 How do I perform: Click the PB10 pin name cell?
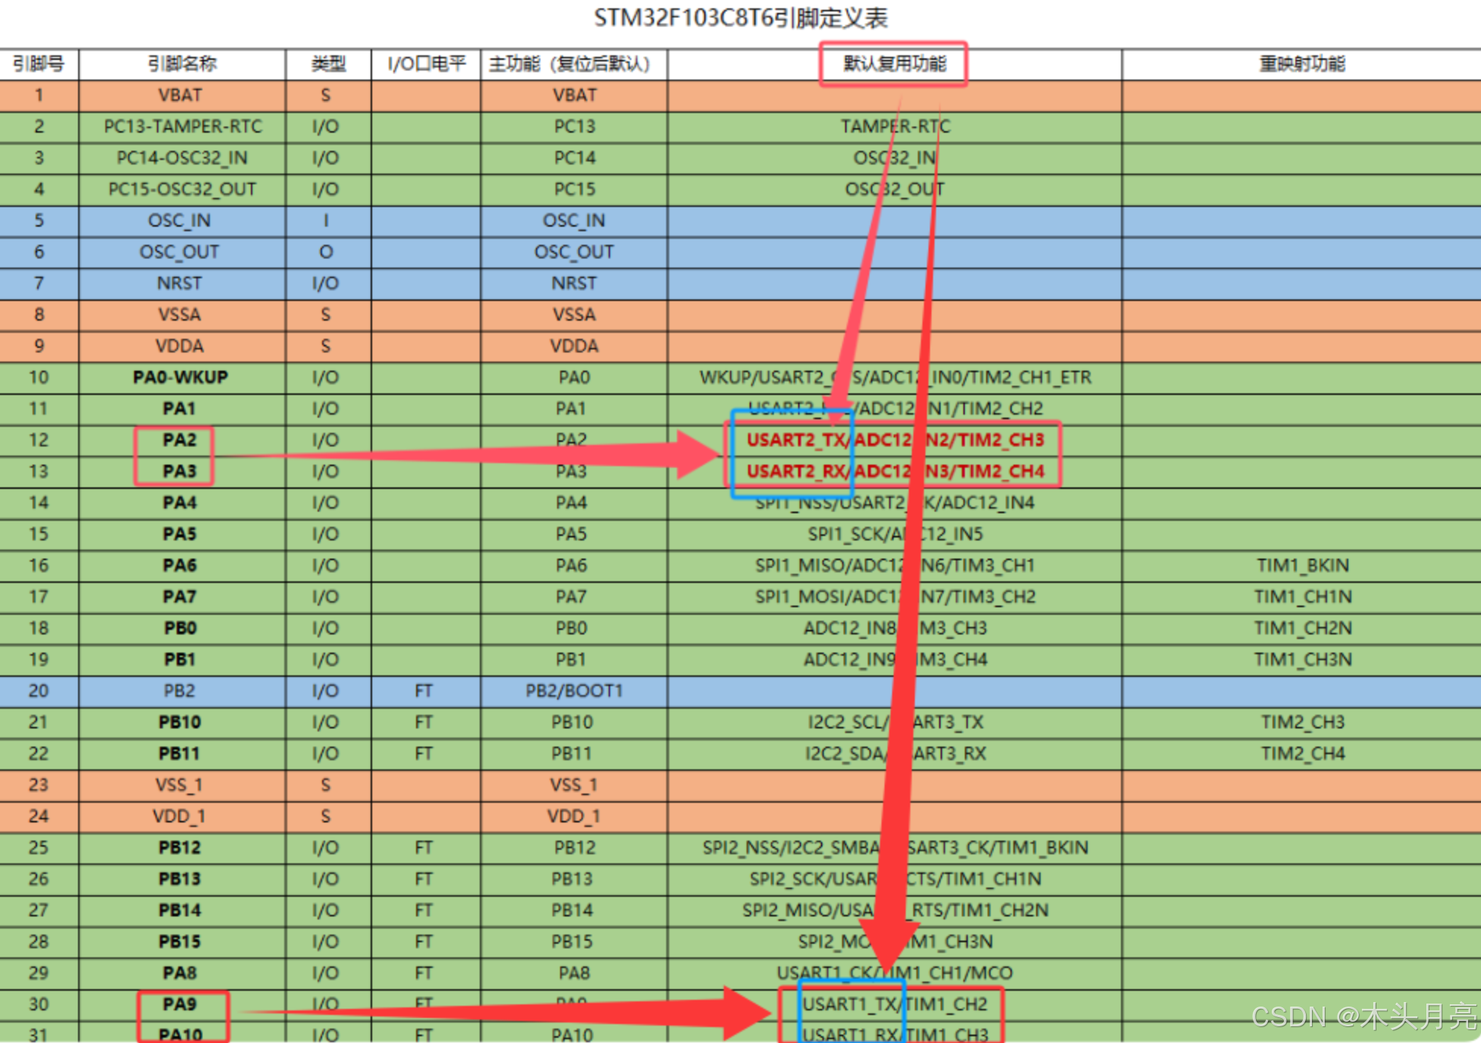(182, 722)
